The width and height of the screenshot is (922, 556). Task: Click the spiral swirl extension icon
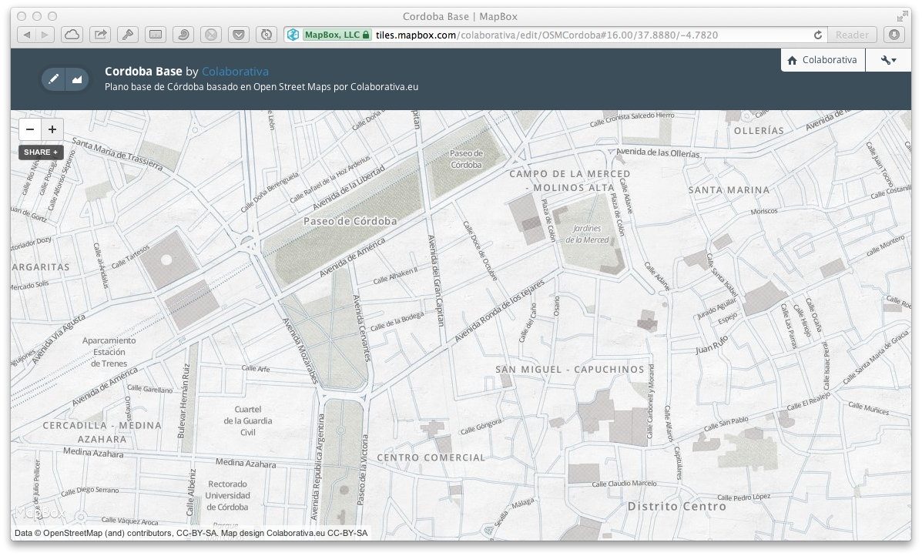[x=183, y=35]
